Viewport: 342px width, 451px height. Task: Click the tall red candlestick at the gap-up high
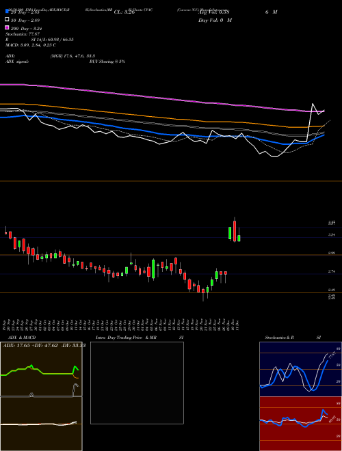click(x=235, y=231)
